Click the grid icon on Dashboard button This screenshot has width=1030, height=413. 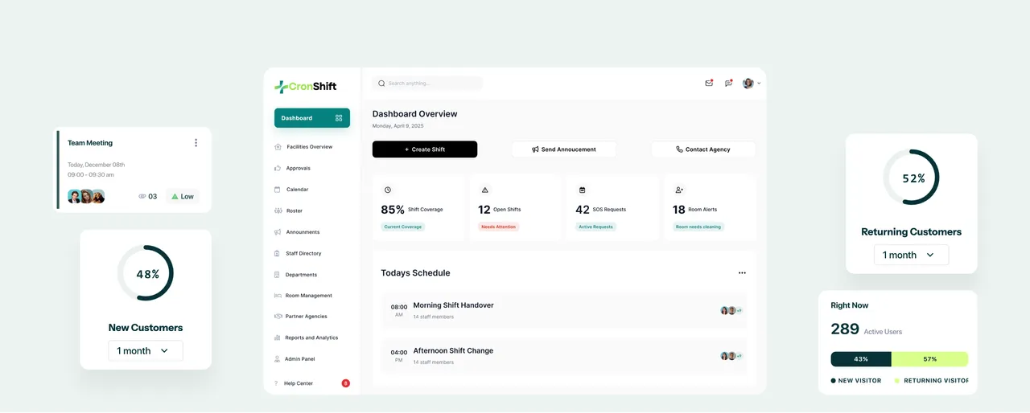pos(339,118)
